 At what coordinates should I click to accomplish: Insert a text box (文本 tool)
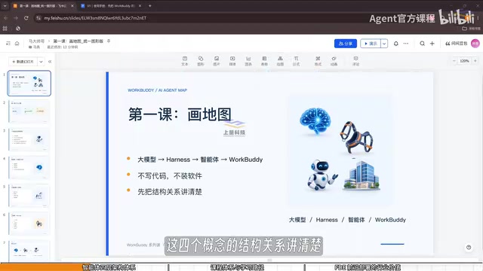click(x=184, y=61)
